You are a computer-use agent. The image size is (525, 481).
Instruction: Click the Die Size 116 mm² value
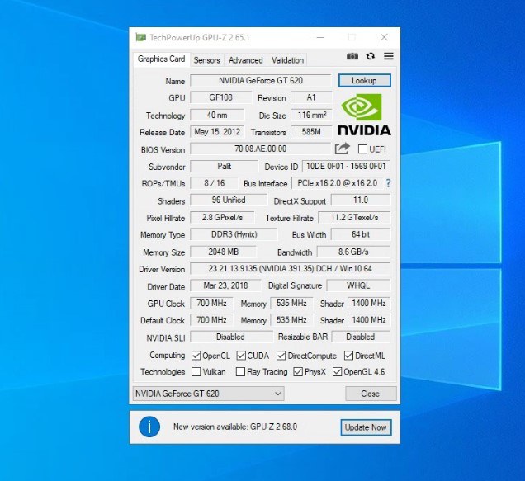coord(311,115)
